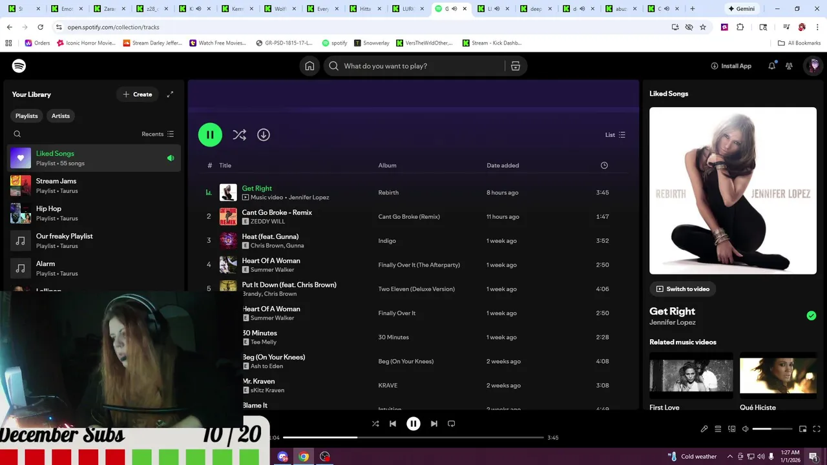Viewport: 827px width, 465px height.
Task: Open Rebirth album cover in sidebar
Action: (733, 191)
